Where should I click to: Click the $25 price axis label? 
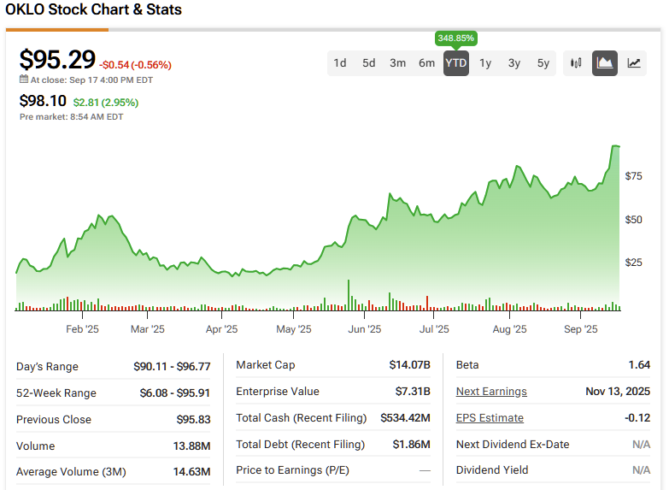click(x=633, y=263)
